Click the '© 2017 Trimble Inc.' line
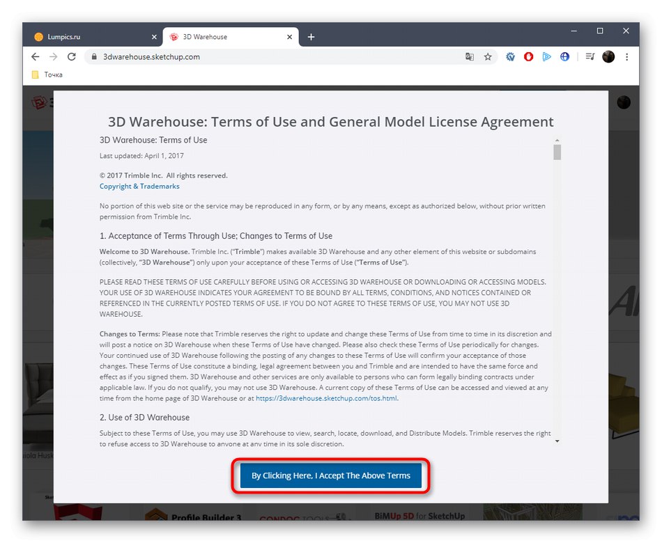 pos(163,175)
